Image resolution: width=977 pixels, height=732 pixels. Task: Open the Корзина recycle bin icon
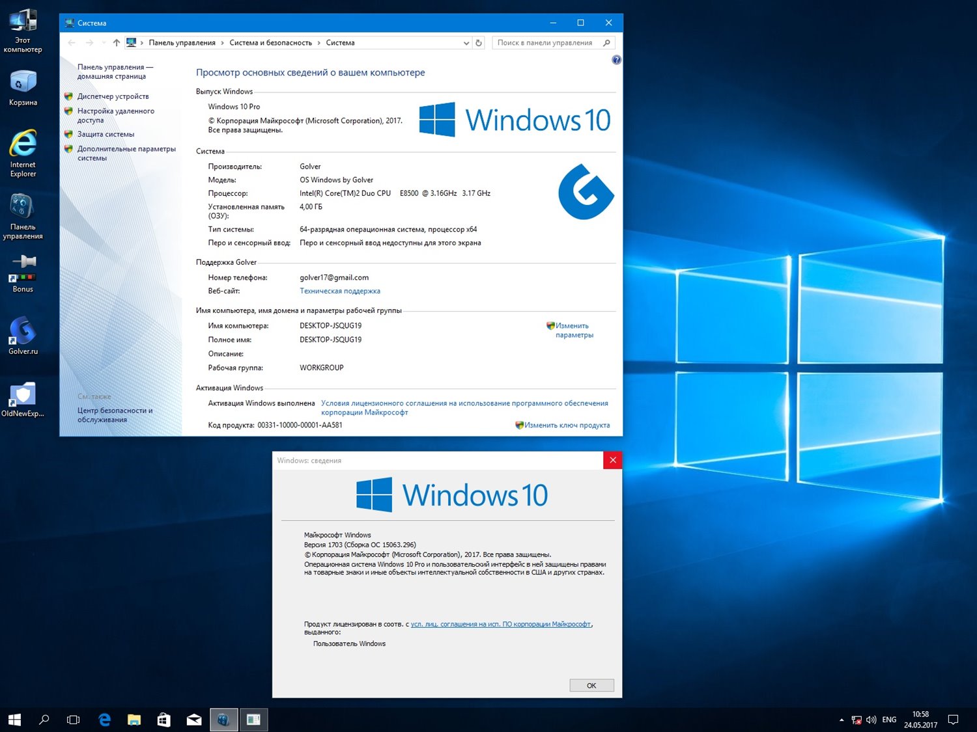pos(23,88)
